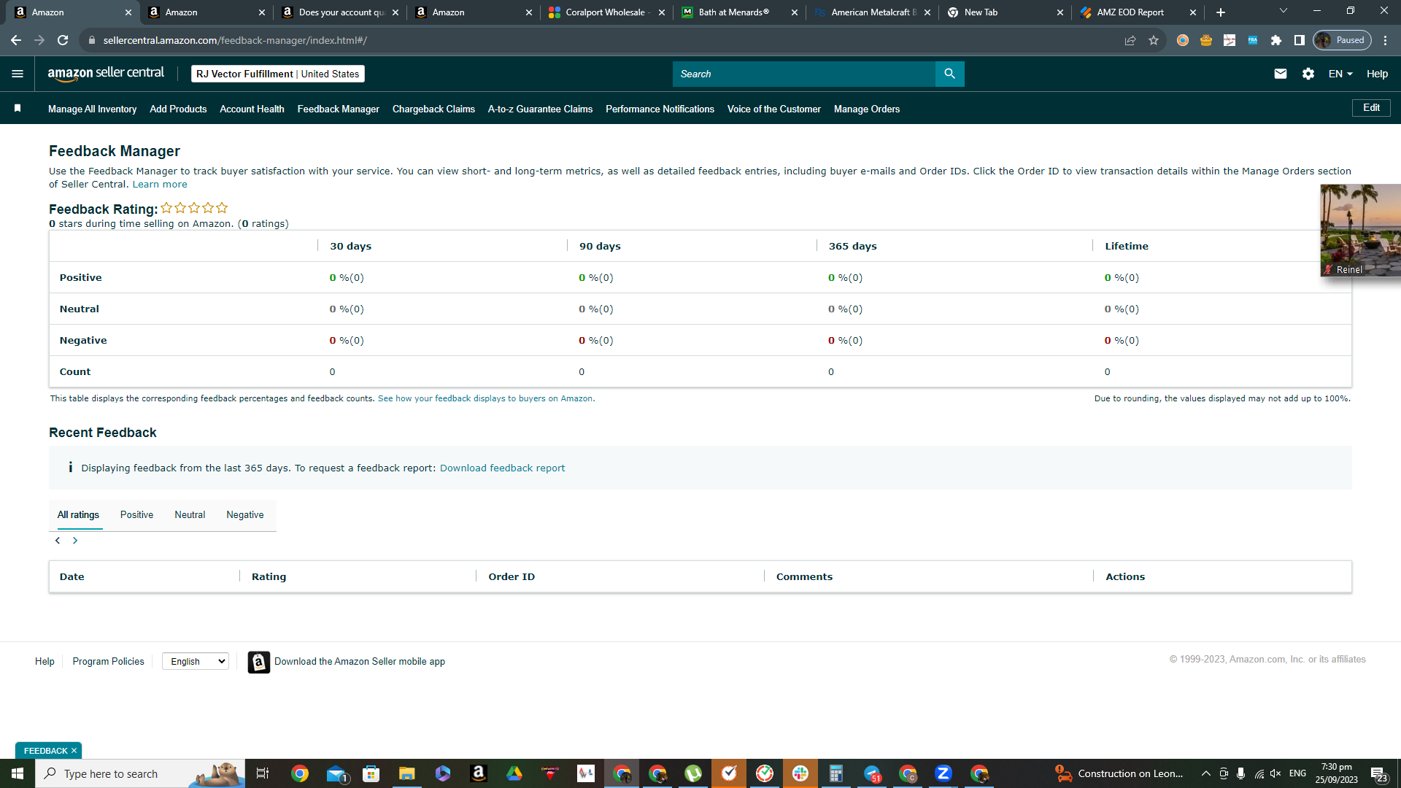
Task: Expand the English language selector in footer
Action: [196, 661]
